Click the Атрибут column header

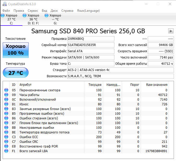click(26, 85)
